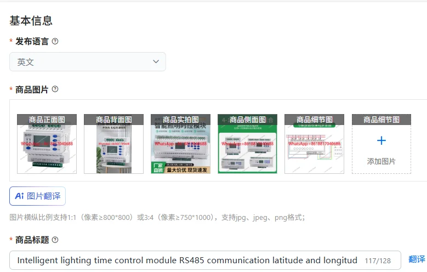Image resolution: width=427 pixels, height=272 pixels.
Task: Click help icon beside 发布语言
Action: point(55,41)
